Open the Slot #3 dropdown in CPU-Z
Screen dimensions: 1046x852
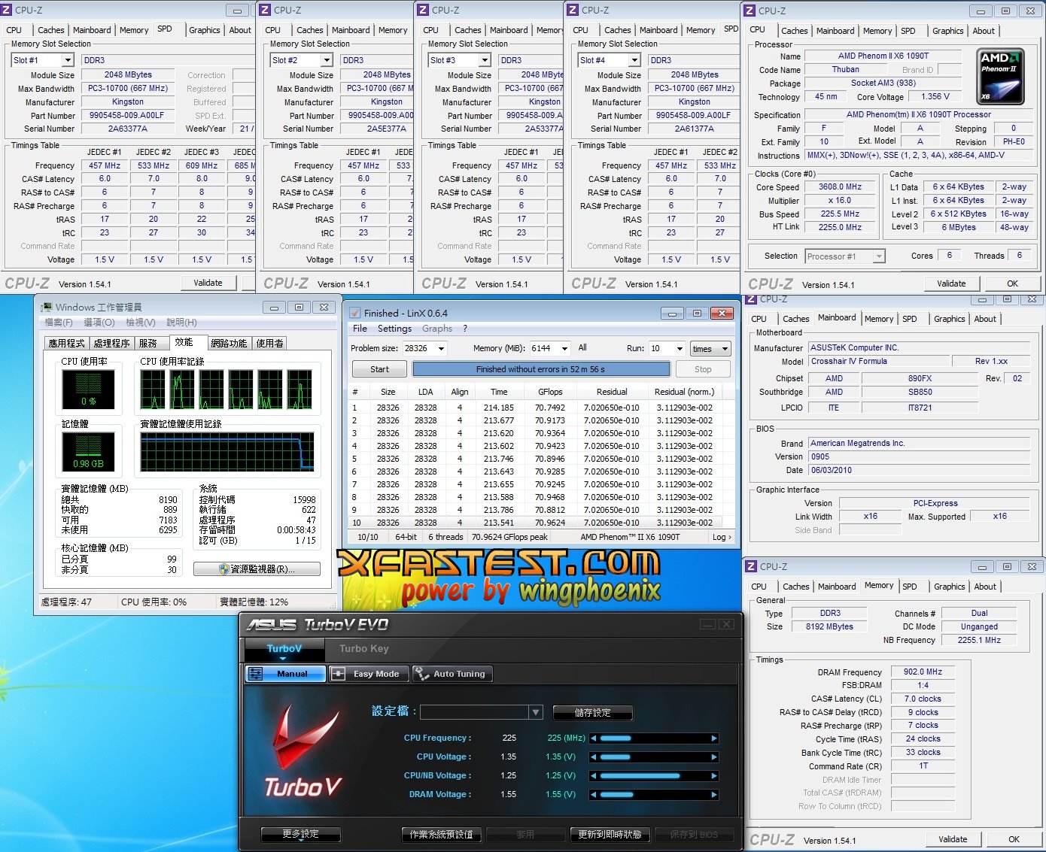point(485,60)
